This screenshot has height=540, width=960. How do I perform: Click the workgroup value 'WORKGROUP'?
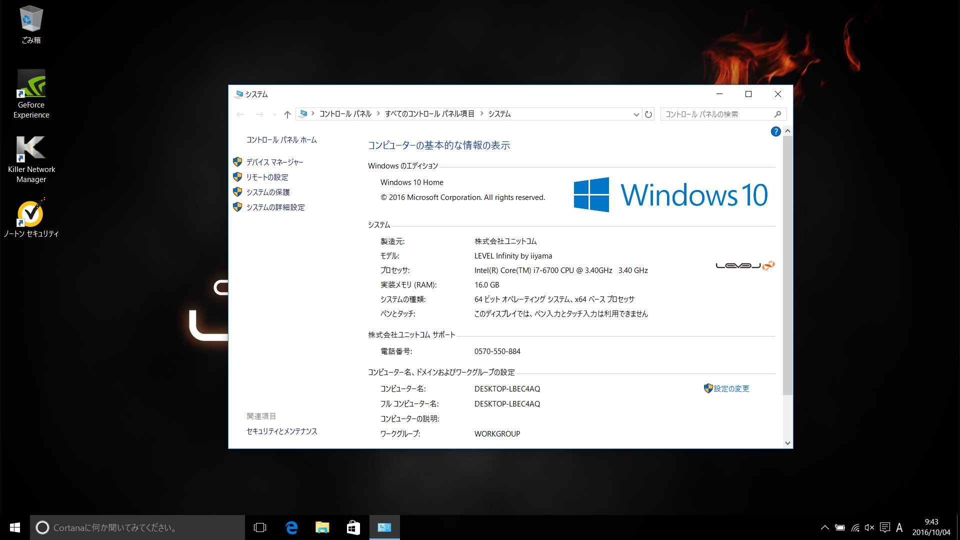click(x=497, y=434)
